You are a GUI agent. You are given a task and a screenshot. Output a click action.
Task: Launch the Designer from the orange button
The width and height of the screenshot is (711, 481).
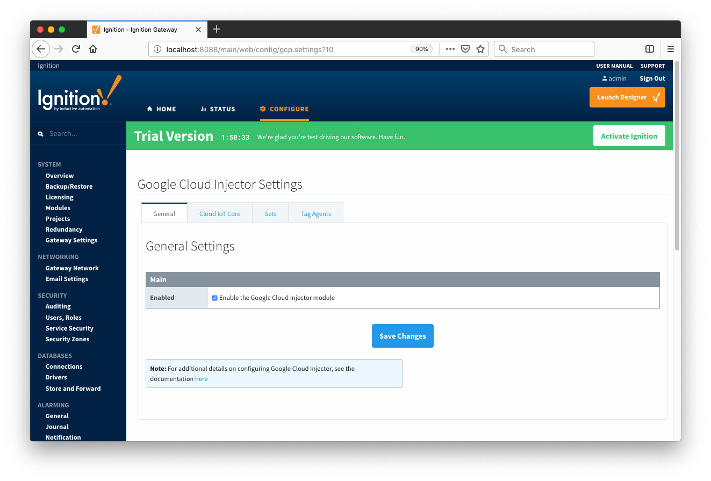[627, 97]
